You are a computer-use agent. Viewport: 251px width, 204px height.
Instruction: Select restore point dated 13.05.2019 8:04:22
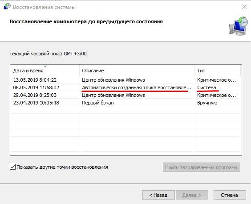pyautogui.click(x=126, y=80)
